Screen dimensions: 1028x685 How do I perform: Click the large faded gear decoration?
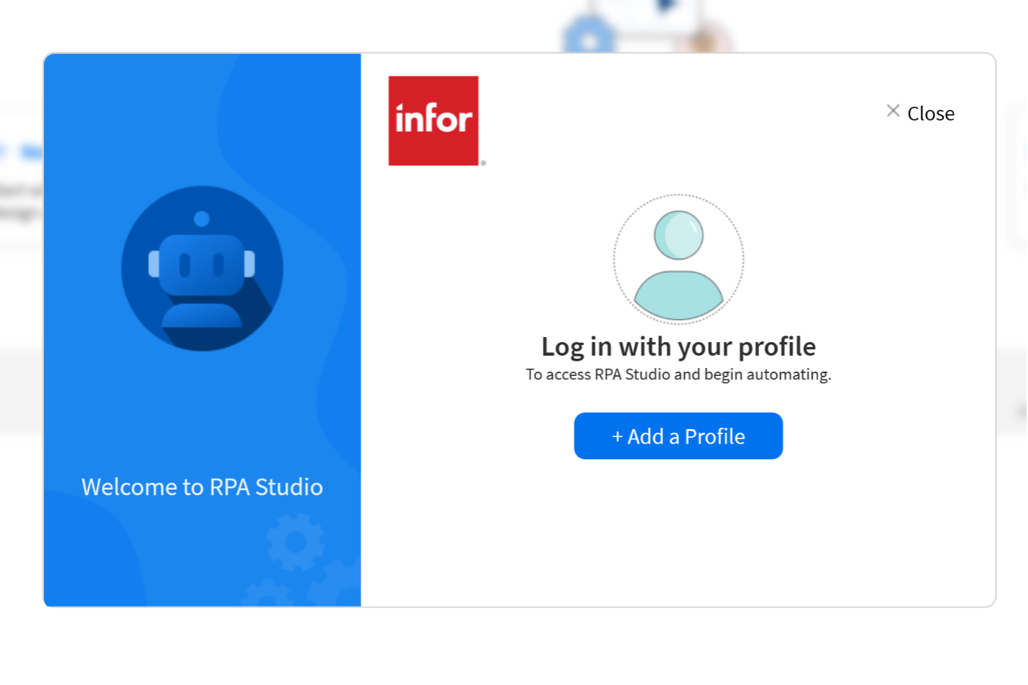pos(295,541)
